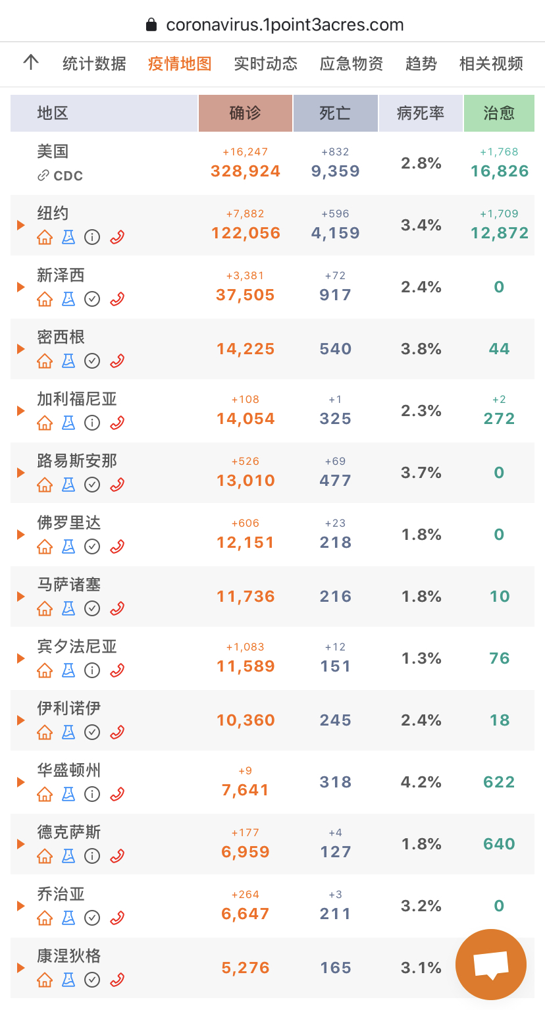This screenshot has width=545, height=1010.
Task: Click the house icon under 纽约
Action: point(45,237)
